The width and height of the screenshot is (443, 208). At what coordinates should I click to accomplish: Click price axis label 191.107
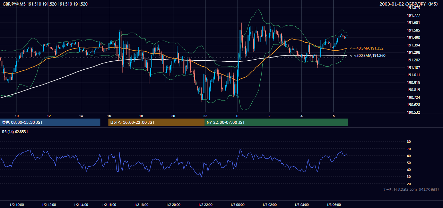click(x=414, y=68)
